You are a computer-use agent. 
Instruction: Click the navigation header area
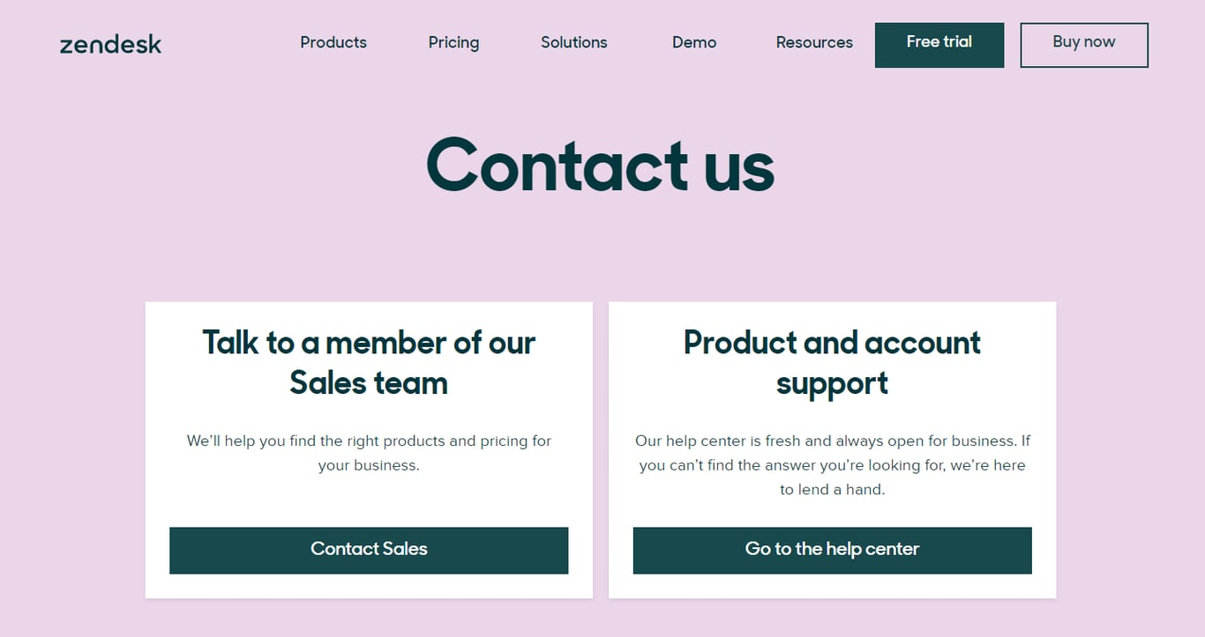[x=602, y=42]
